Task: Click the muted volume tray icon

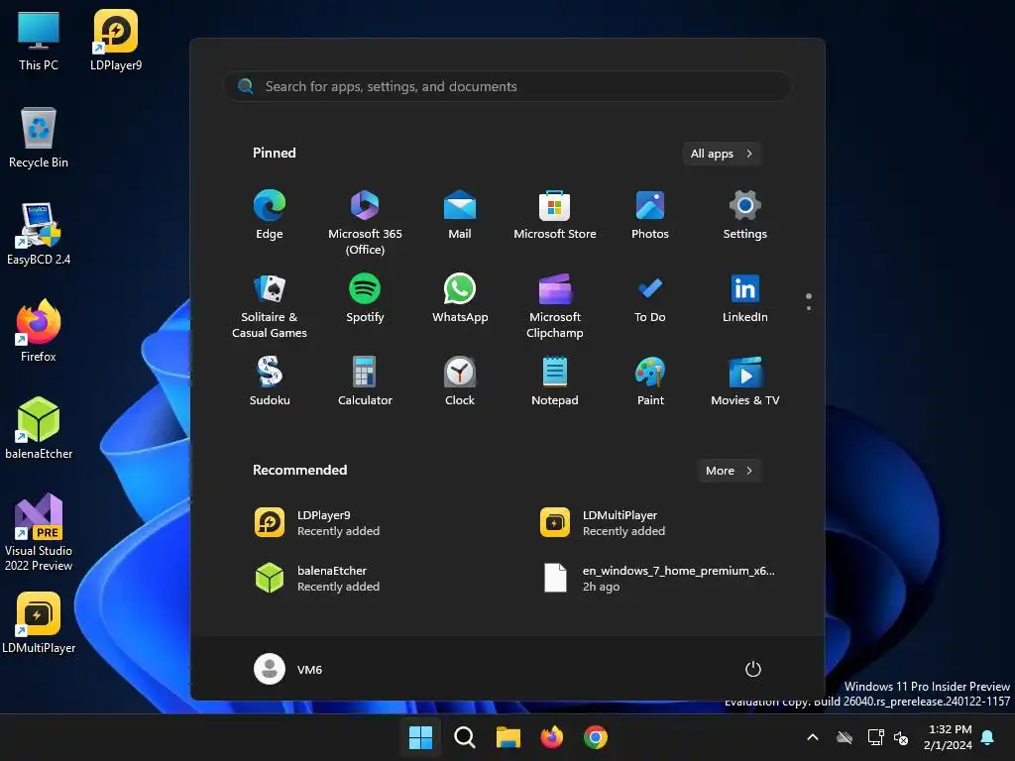Action: (901, 737)
